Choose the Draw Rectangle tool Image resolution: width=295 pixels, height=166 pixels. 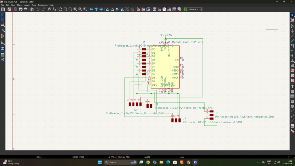pyautogui.click(x=292, y=101)
